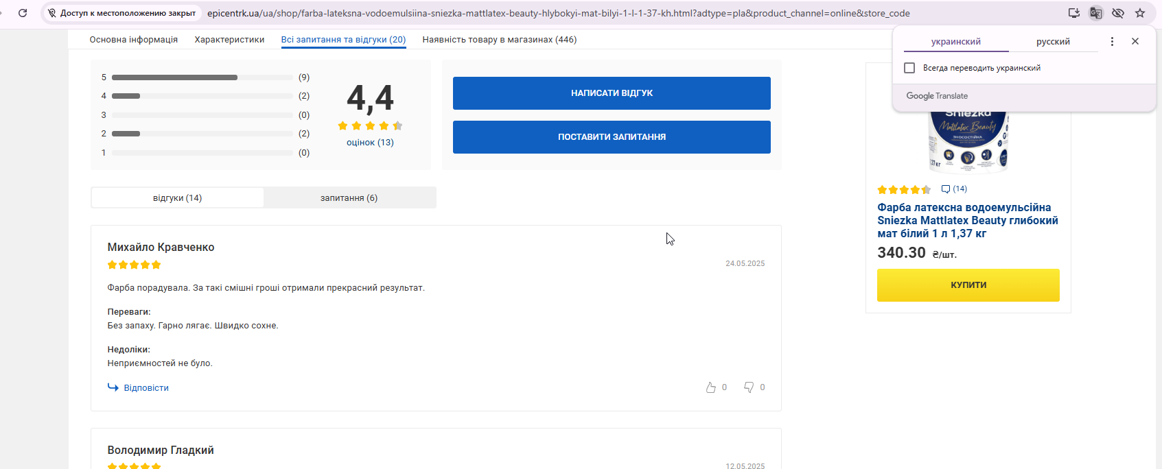
Task: Click review date 12.05.2025
Action: click(745, 466)
